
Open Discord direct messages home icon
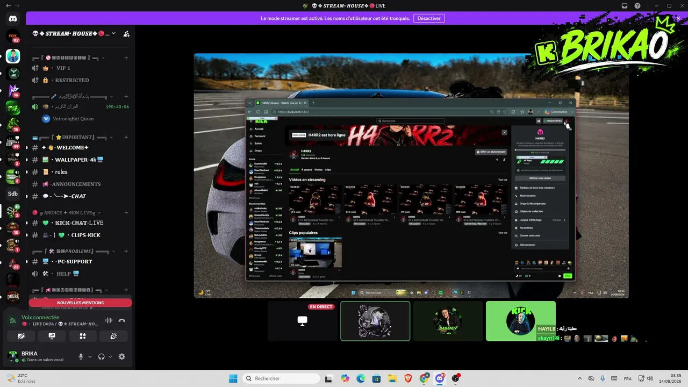[x=13, y=19]
